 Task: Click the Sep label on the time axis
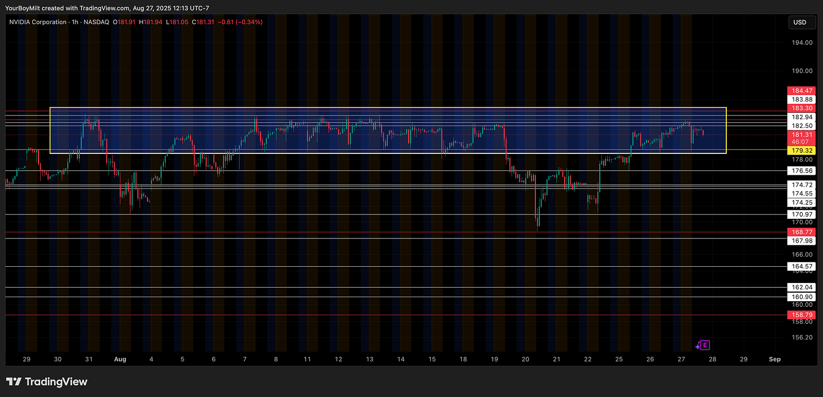click(775, 359)
